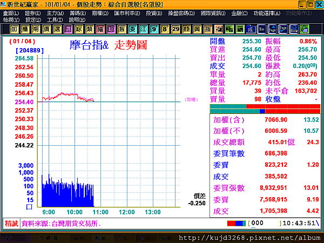Toggle the small blue square below volume scale
324x243 pixels.
point(29,207)
